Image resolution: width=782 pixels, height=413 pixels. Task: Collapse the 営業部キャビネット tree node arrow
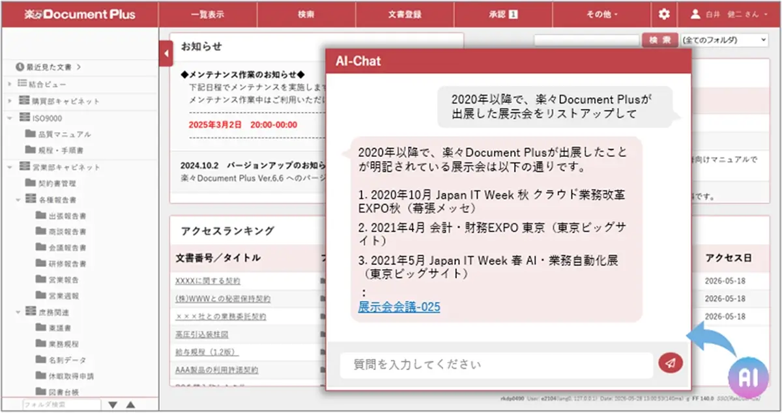click(10, 167)
